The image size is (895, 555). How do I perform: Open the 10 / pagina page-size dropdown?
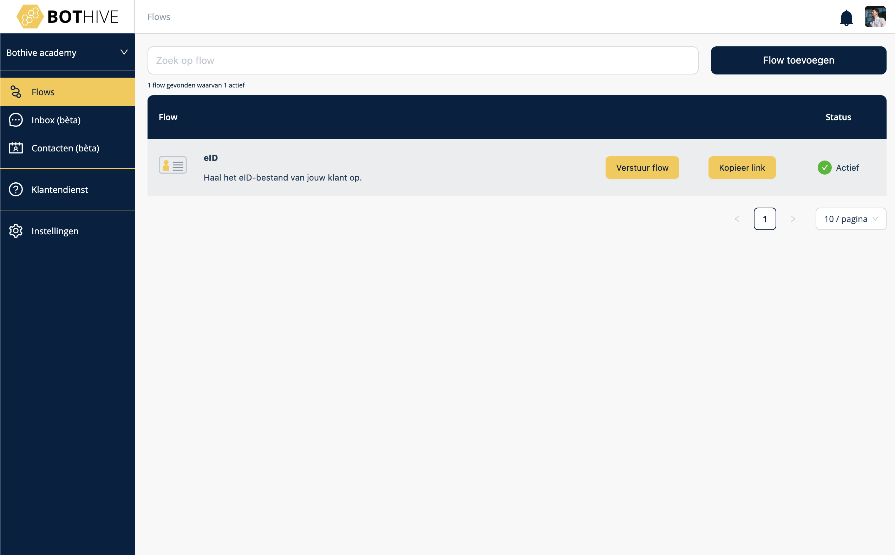pyautogui.click(x=851, y=219)
